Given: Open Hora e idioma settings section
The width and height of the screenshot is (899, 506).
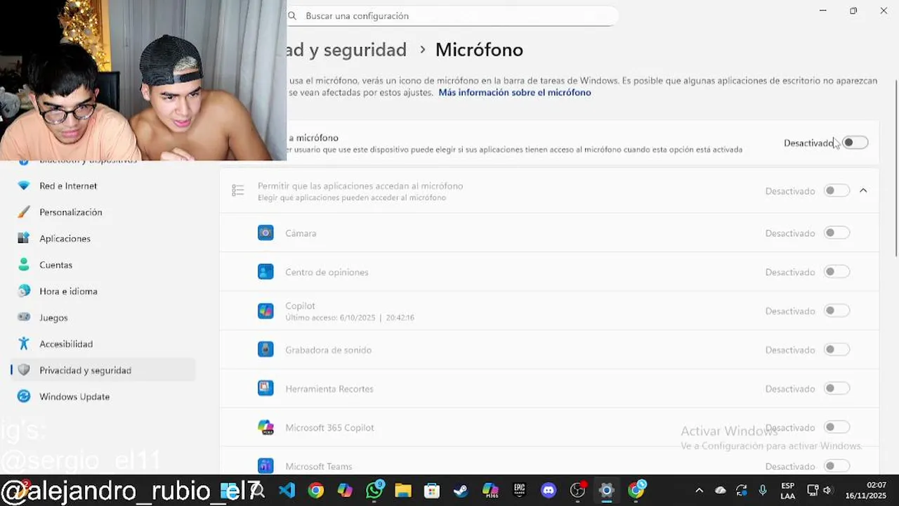Looking at the screenshot, I should pos(103,291).
